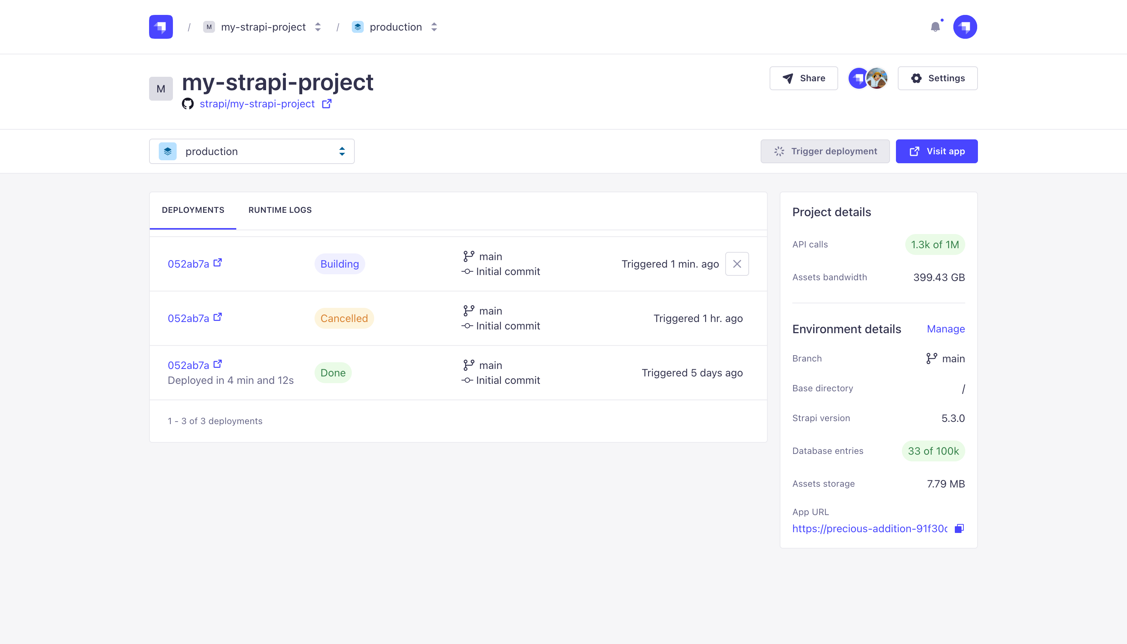Click the cancel deployment X button icon

point(737,263)
